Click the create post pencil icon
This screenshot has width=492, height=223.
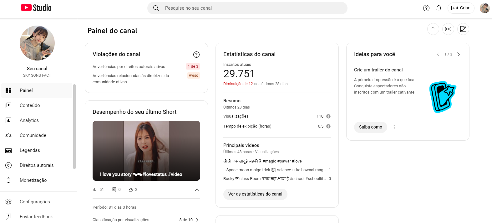tap(463, 29)
